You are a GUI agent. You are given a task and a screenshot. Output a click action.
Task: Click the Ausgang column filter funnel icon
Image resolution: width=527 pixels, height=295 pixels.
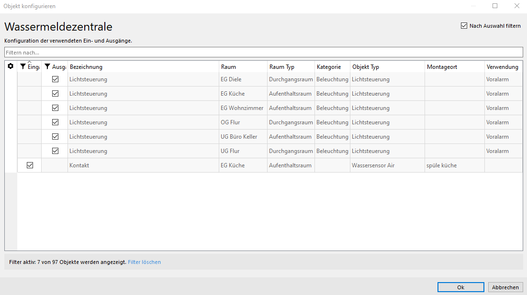point(47,67)
